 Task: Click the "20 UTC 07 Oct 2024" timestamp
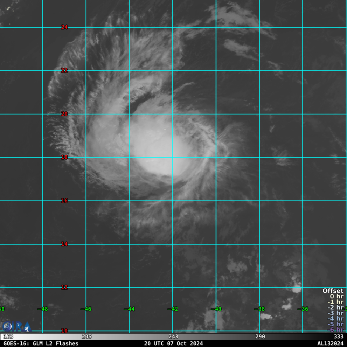point(173,344)
